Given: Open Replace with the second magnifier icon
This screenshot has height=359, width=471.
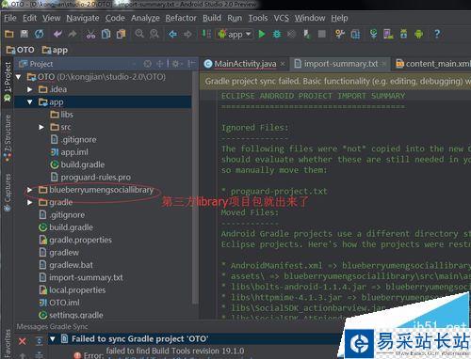Looking at the screenshot, I should click(154, 34).
